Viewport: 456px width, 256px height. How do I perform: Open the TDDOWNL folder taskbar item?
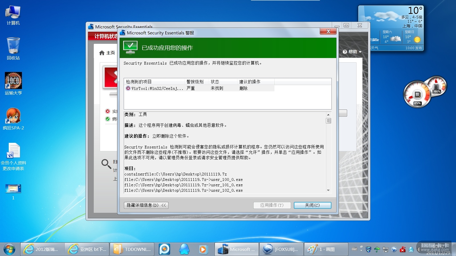point(132,249)
